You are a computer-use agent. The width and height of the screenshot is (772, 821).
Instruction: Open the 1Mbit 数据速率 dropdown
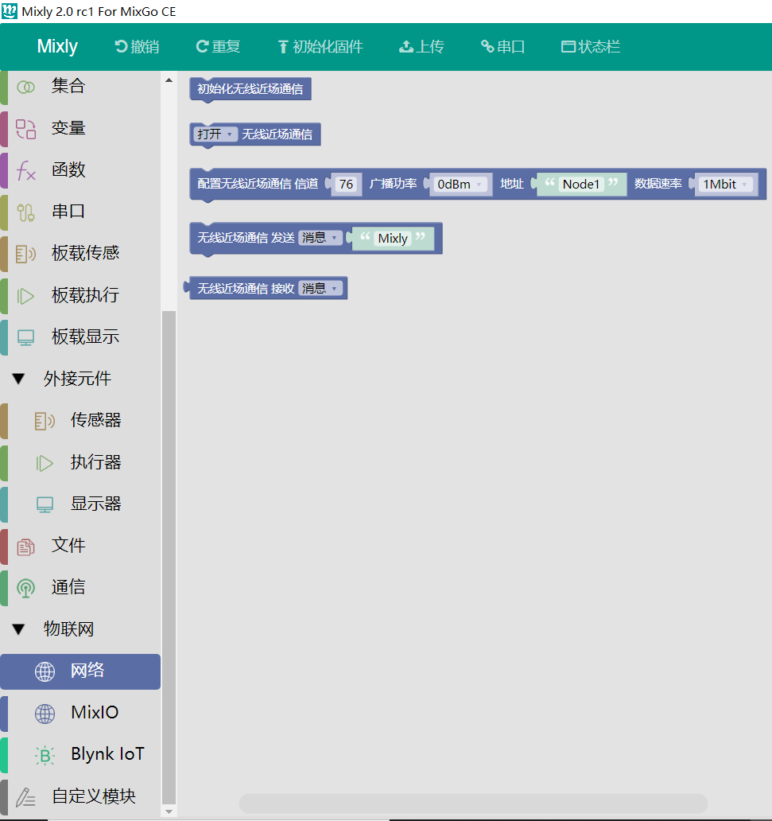[726, 185]
